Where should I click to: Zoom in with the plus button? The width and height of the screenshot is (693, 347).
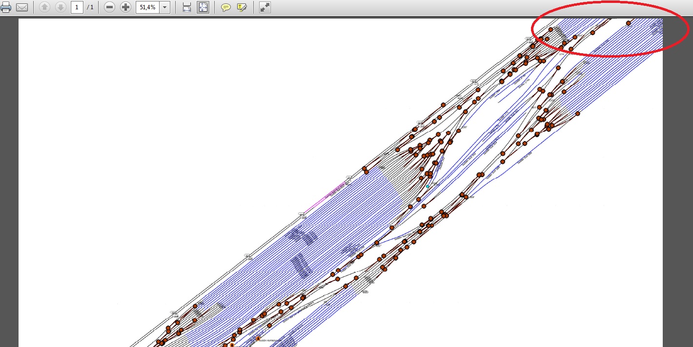click(x=125, y=7)
